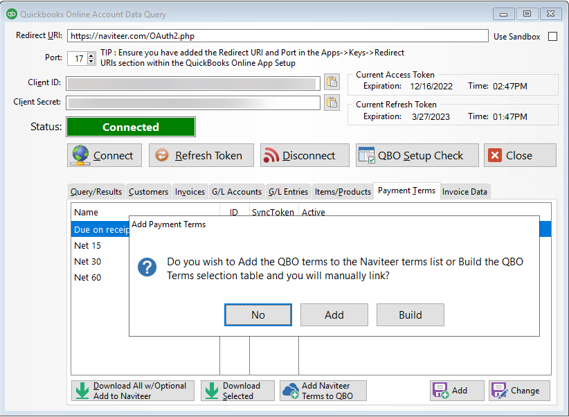Click the Client ID field

click(193, 83)
